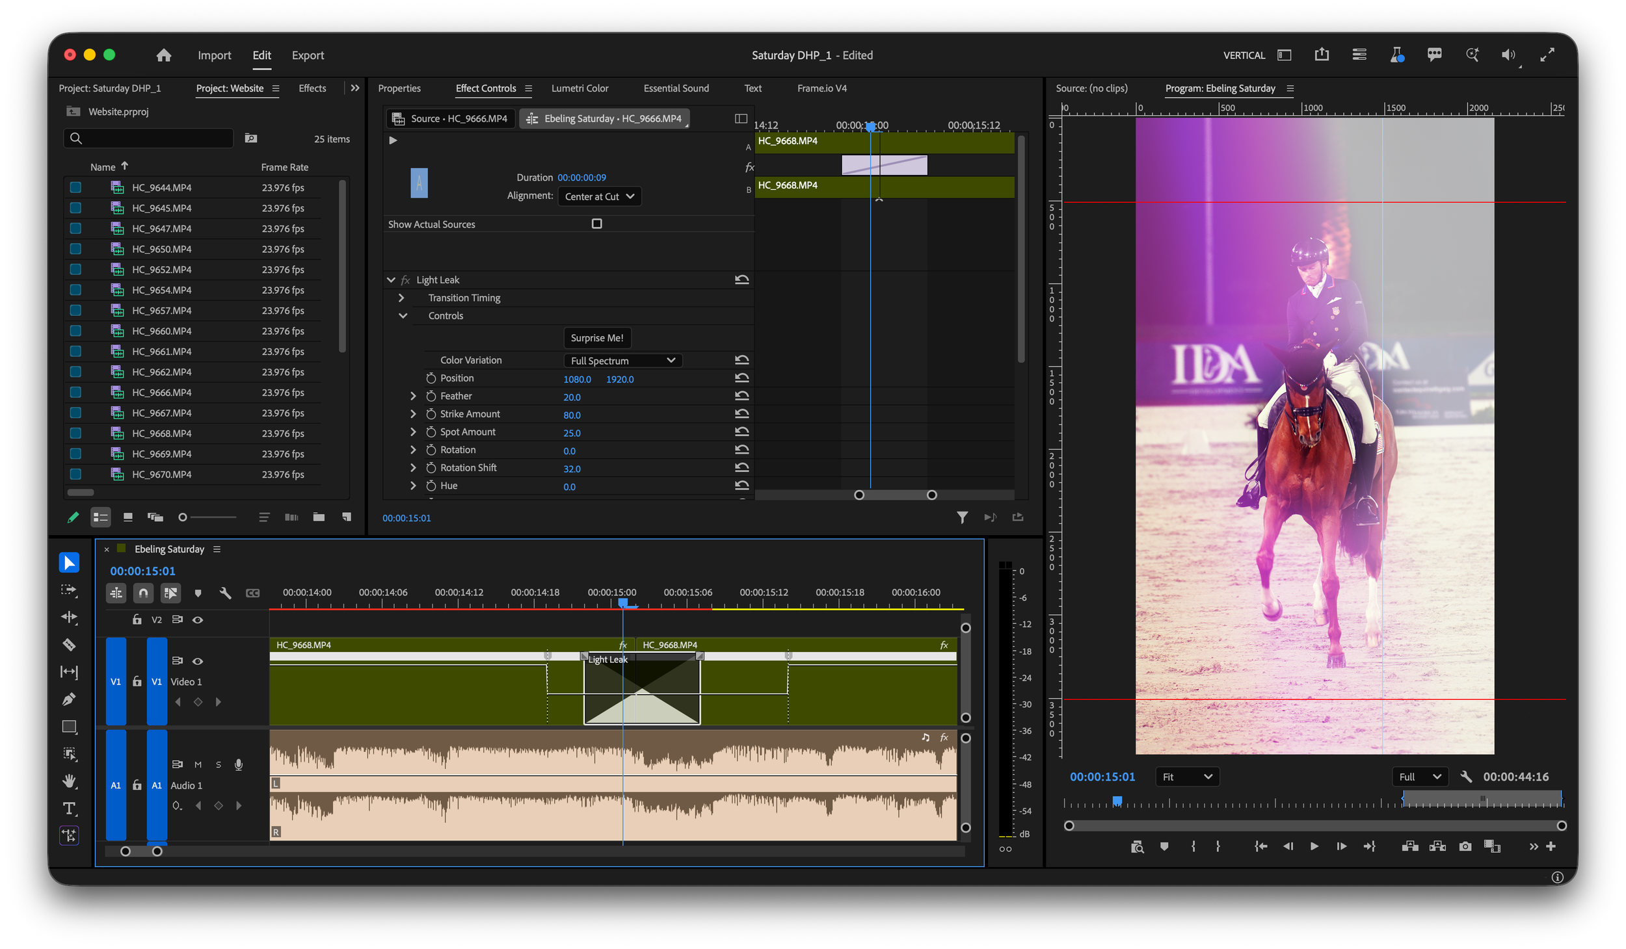
Task: Expand the Transition Timing section
Action: point(401,298)
